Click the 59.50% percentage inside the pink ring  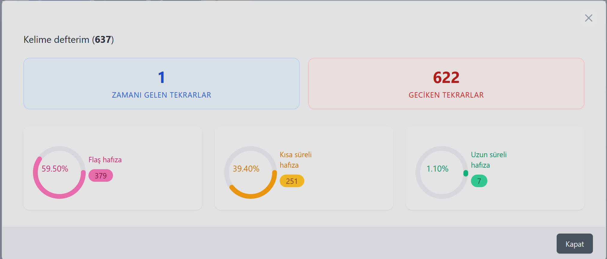(55, 169)
